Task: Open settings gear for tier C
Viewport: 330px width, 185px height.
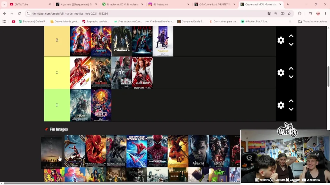Action: (281, 73)
